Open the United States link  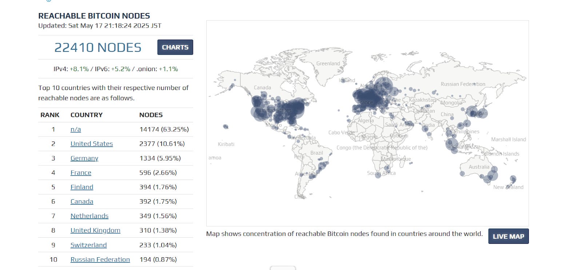click(x=92, y=144)
